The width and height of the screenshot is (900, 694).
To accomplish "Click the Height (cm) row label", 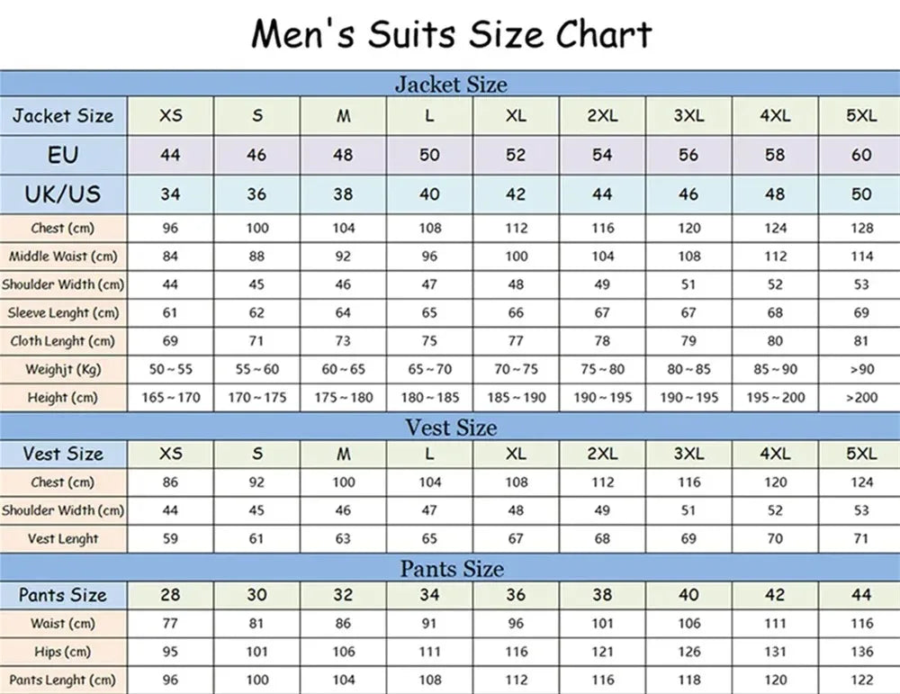I will 63,397.
